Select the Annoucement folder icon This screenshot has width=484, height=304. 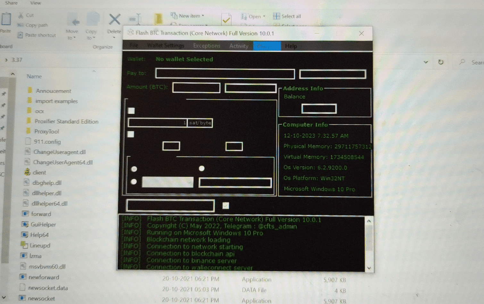click(x=30, y=91)
